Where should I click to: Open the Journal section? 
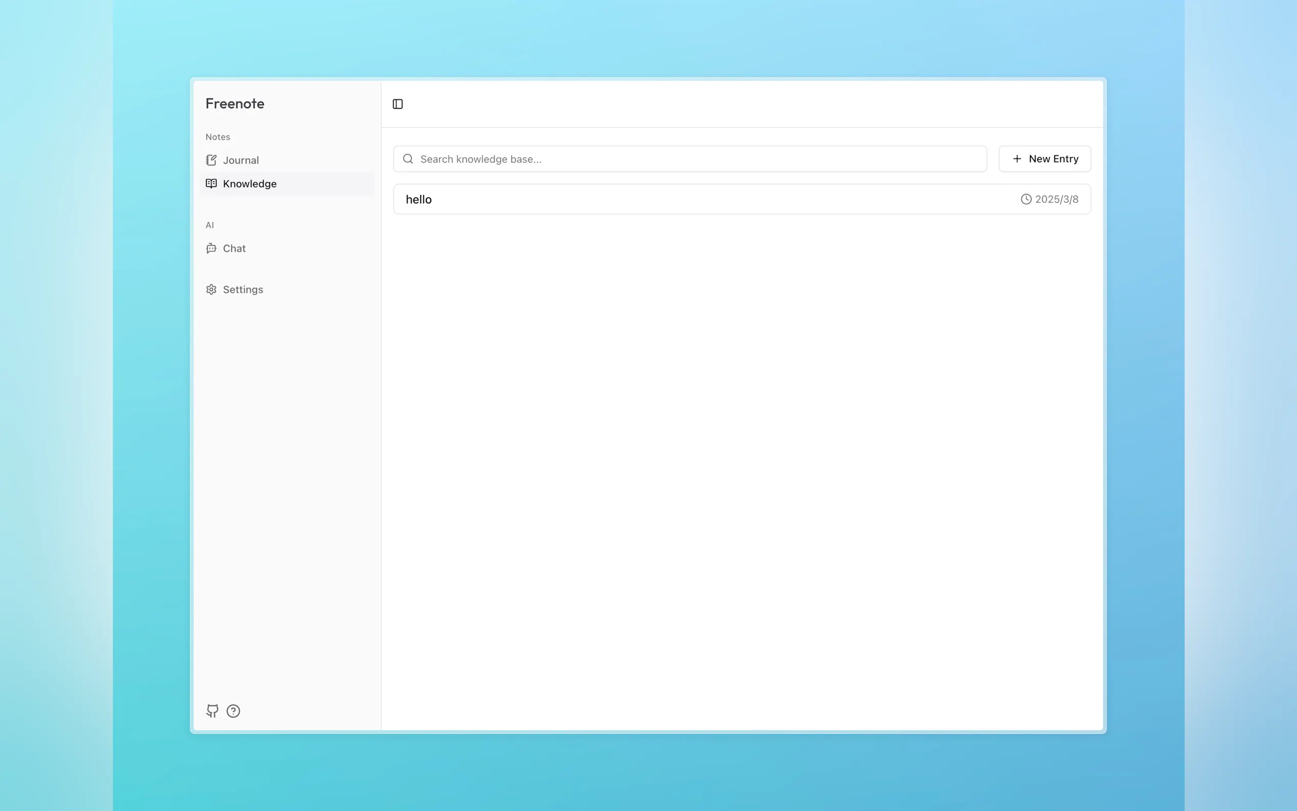(x=241, y=160)
